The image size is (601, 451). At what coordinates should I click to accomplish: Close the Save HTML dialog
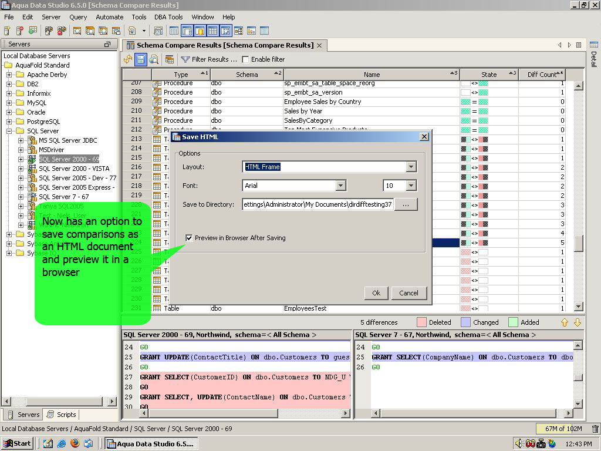point(424,136)
